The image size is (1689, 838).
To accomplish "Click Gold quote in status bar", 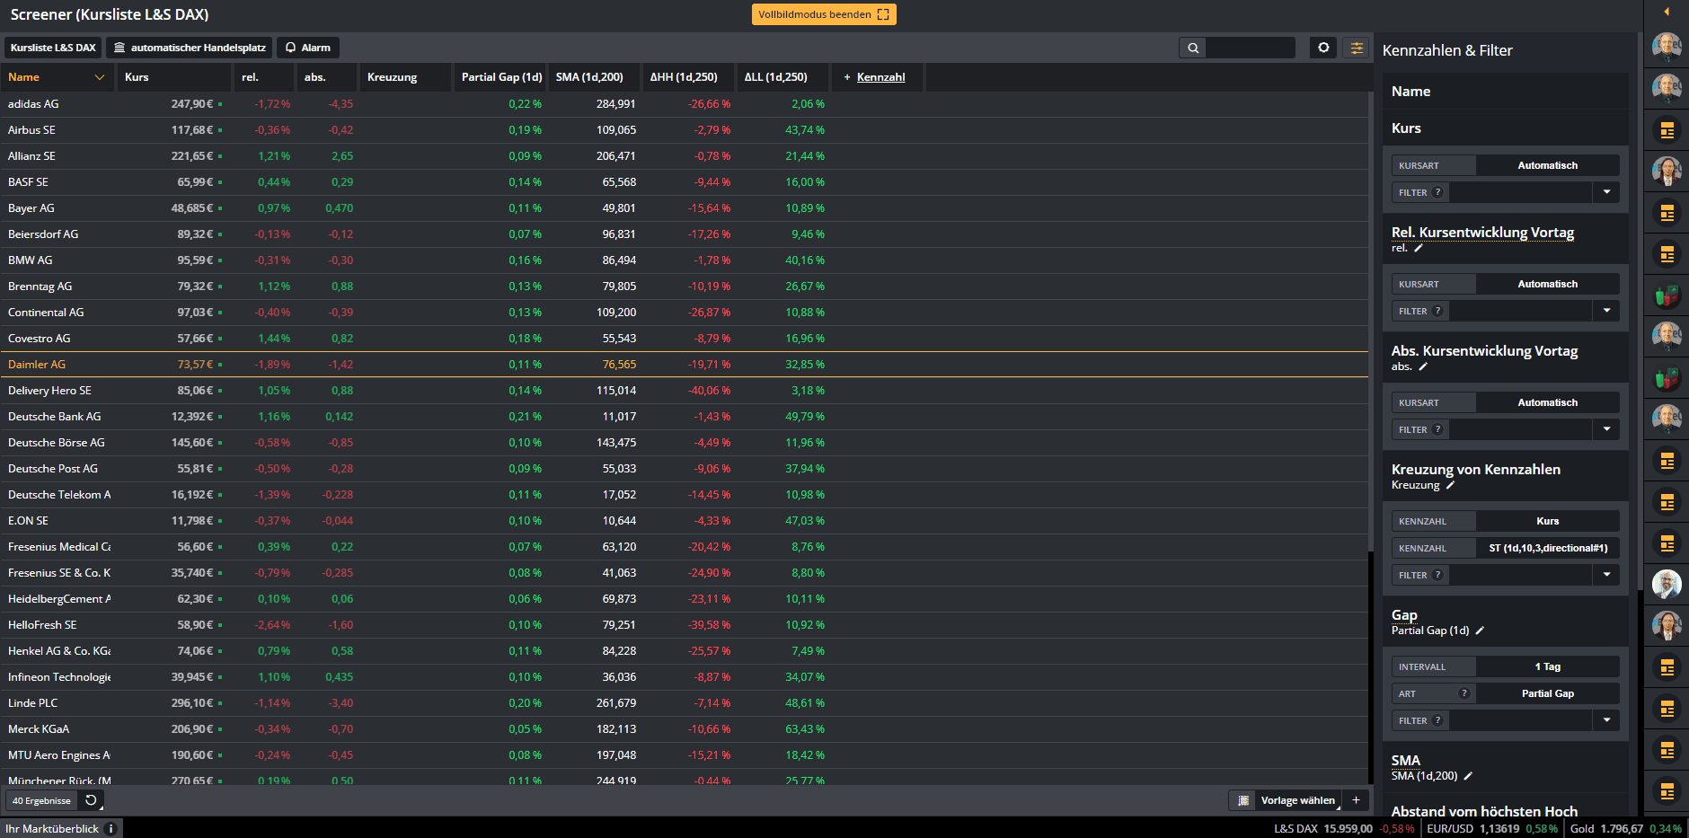I will 1626,829.
